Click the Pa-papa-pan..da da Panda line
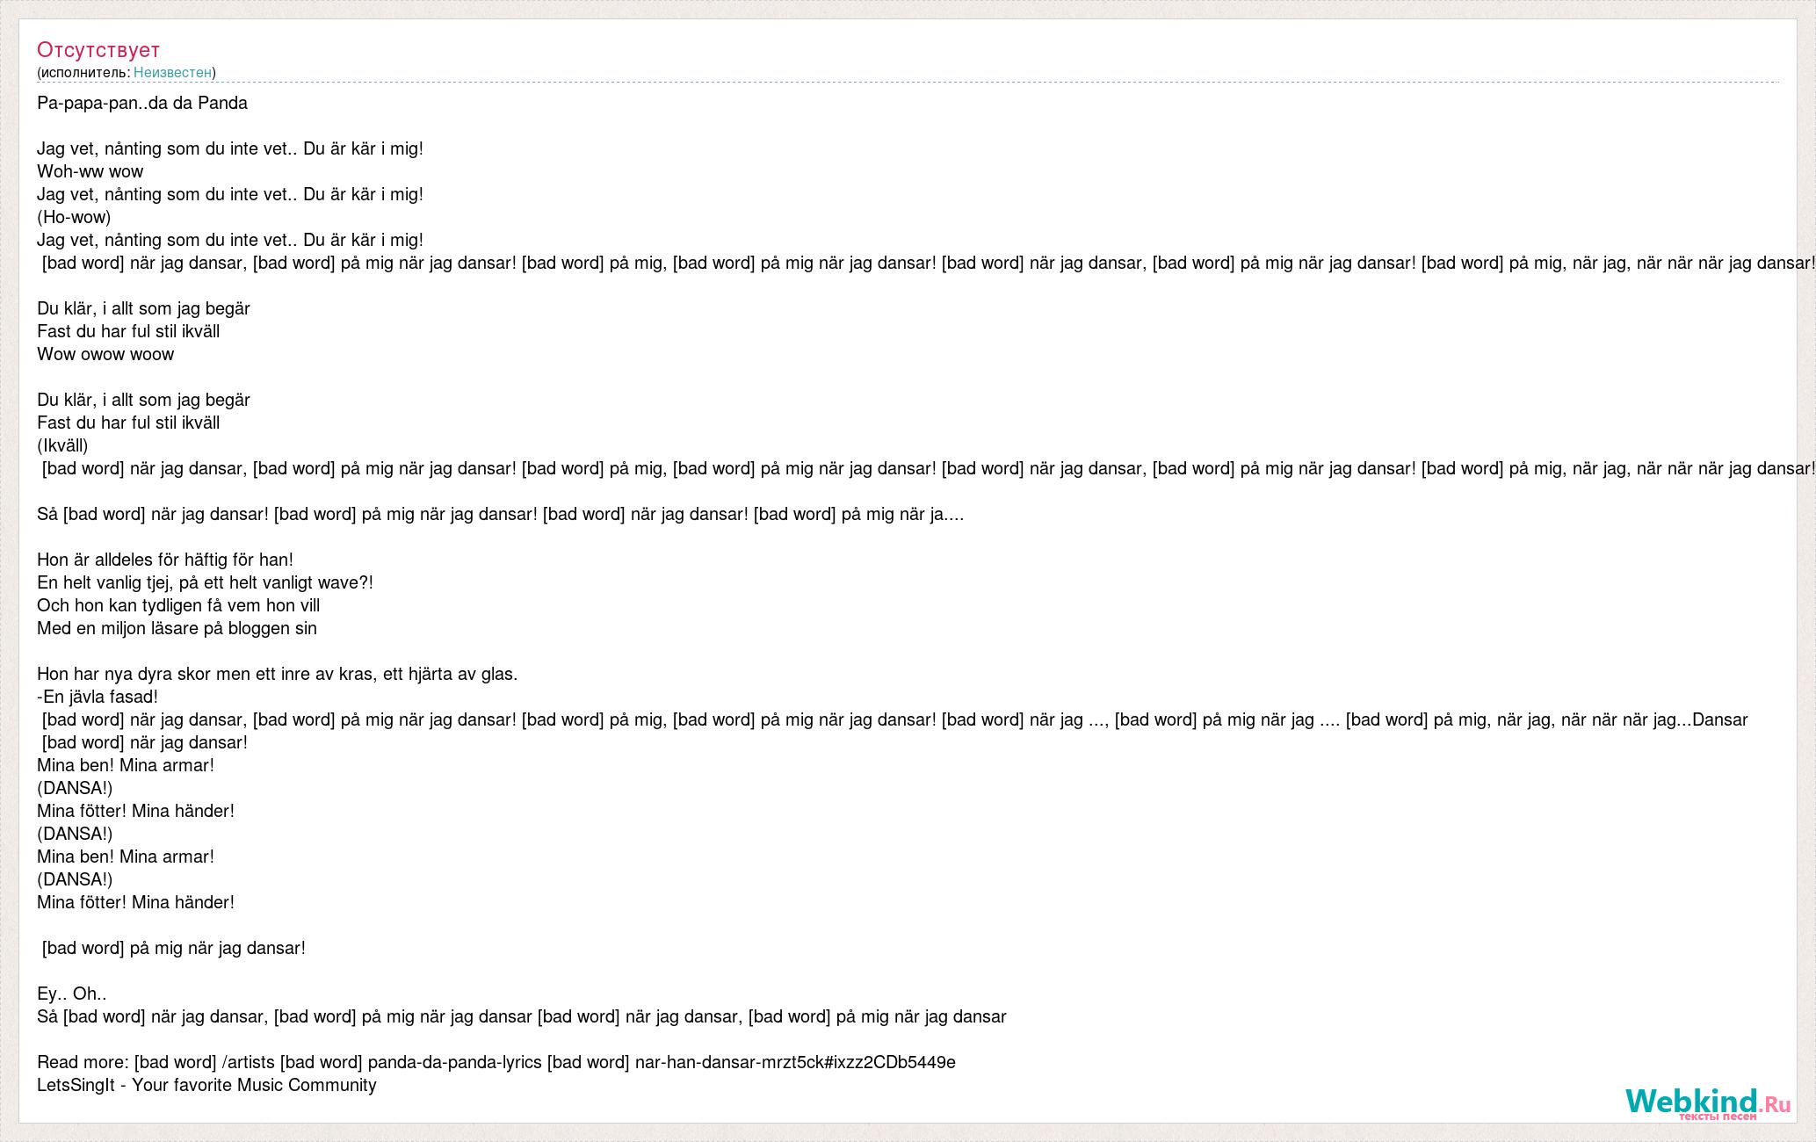Viewport: 1816px width, 1142px height. coord(142,103)
